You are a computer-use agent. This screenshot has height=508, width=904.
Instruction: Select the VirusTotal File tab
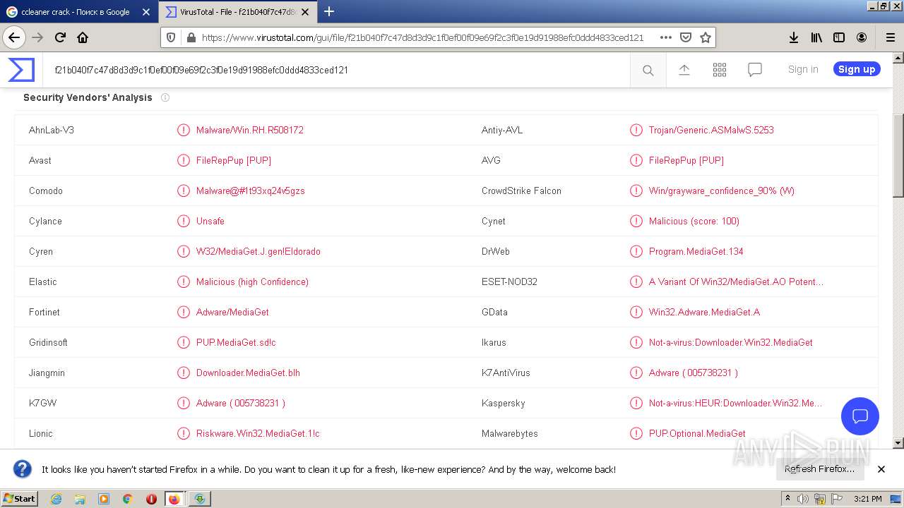pyautogui.click(x=238, y=12)
